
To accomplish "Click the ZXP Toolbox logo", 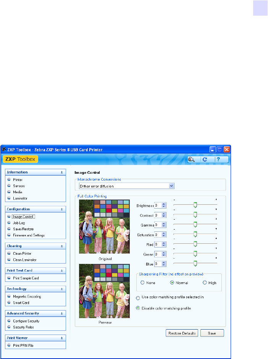I will (20, 159).
